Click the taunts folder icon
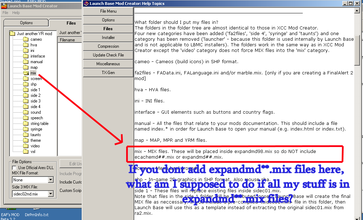Image resolution: width=363 pixels, height=220 pixels. [26, 135]
